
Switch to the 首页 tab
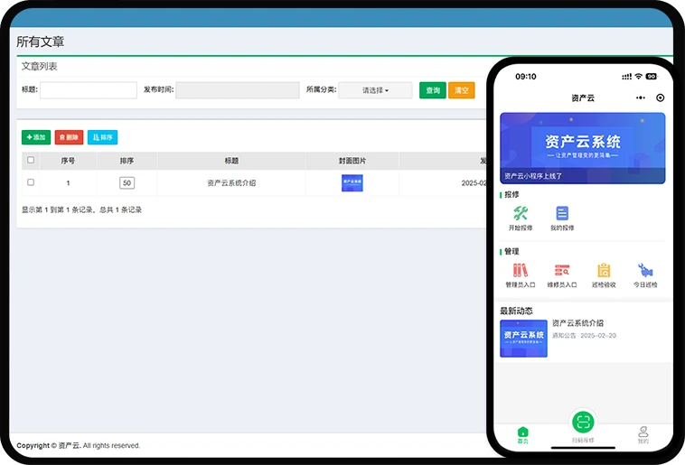tap(522, 434)
